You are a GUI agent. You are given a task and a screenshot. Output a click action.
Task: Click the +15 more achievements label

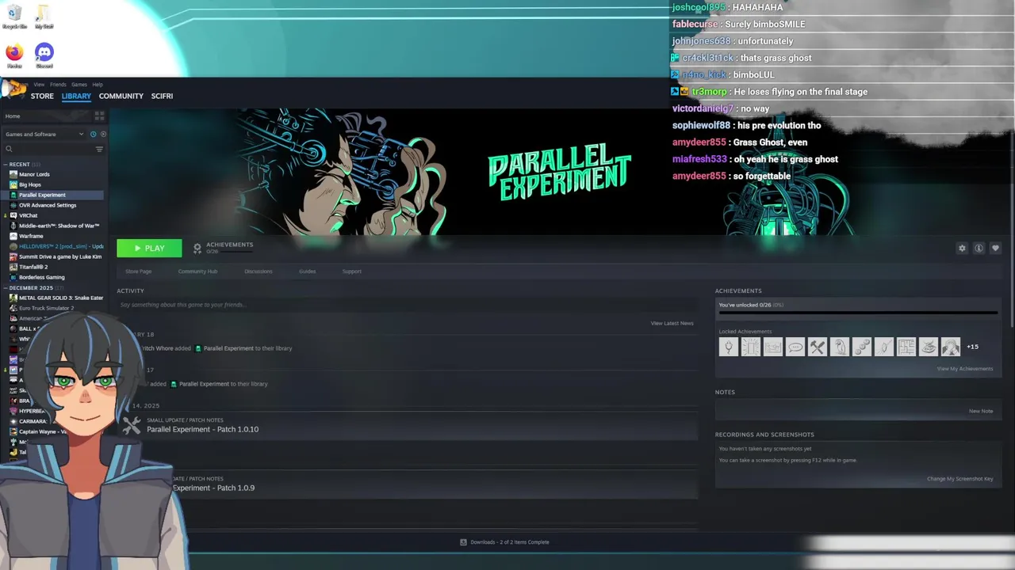tap(972, 347)
